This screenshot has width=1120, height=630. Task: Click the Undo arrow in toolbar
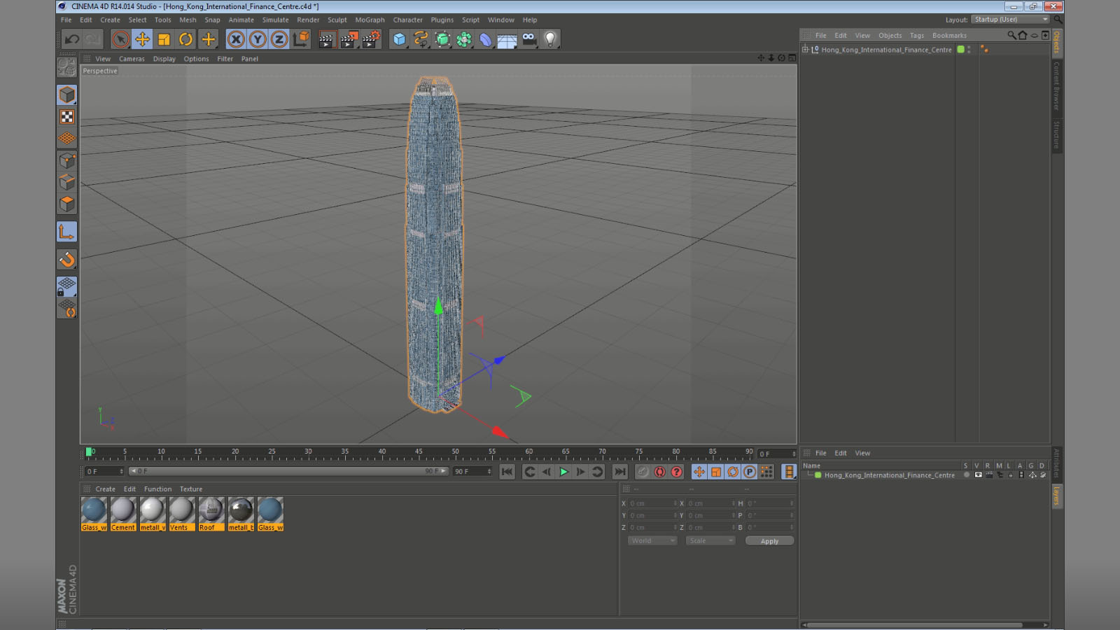(72, 39)
